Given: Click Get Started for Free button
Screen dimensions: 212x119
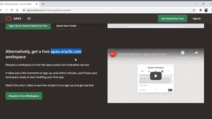Looking at the screenshot, I should point(173,19).
